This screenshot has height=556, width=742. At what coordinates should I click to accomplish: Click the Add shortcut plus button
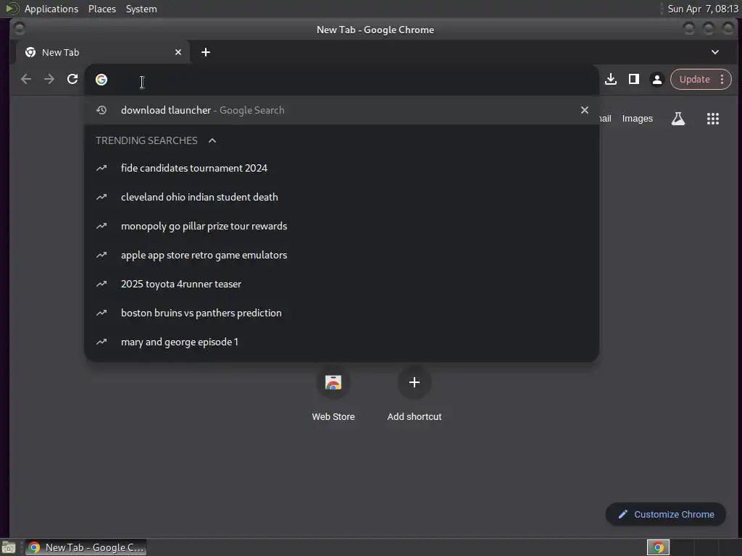414,382
